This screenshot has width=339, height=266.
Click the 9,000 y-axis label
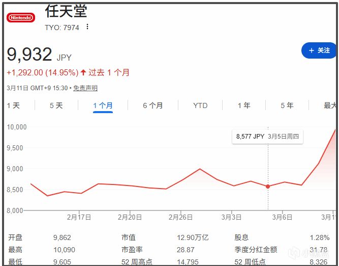tap(15, 169)
